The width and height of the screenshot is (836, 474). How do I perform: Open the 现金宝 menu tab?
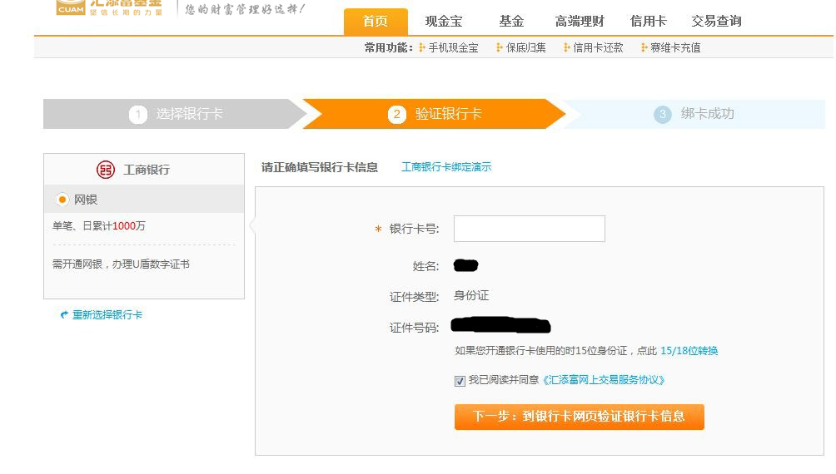(x=443, y=22)
